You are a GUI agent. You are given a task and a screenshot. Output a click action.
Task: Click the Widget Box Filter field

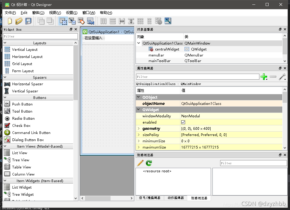click(40, 36)
